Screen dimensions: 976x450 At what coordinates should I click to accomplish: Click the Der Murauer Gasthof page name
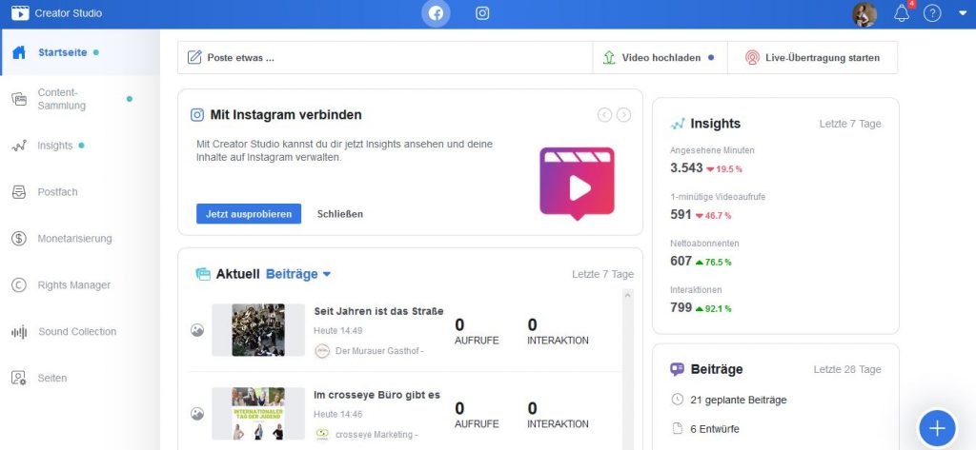pyautogui.click(x=379, y=350)
